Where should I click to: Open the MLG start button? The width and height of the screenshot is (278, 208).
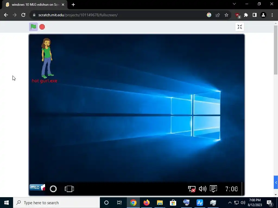click(x=37, y=187)
